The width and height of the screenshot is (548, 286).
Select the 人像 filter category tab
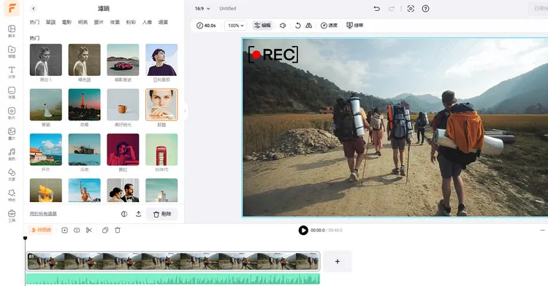tap(147, 23)
